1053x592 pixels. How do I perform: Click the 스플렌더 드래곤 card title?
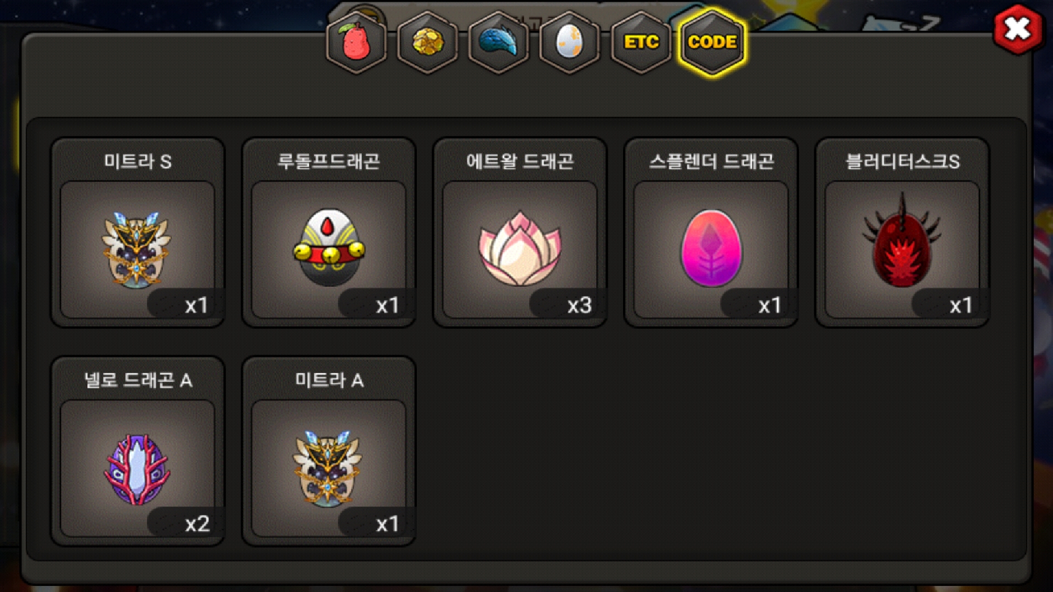[711, 161]
